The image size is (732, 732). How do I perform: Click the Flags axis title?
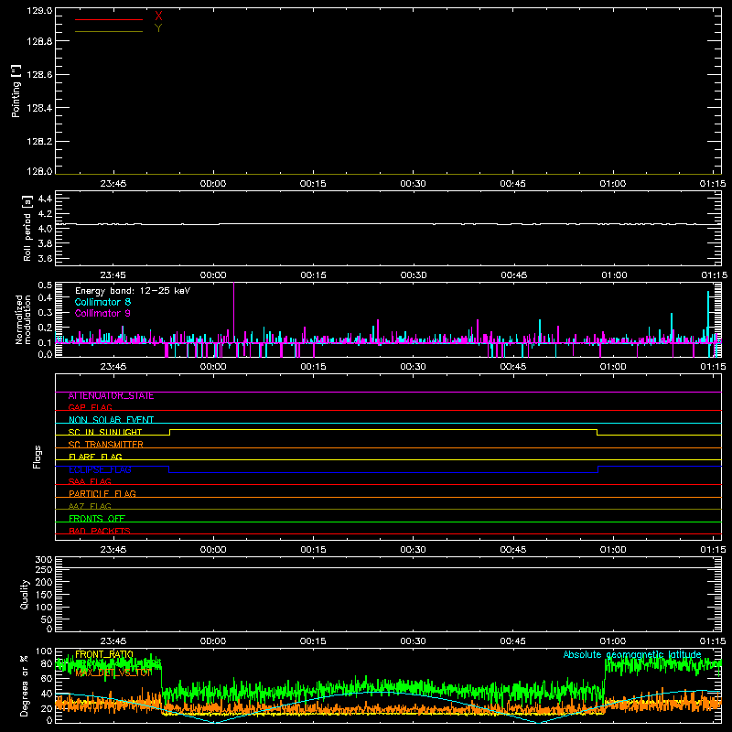37,457
